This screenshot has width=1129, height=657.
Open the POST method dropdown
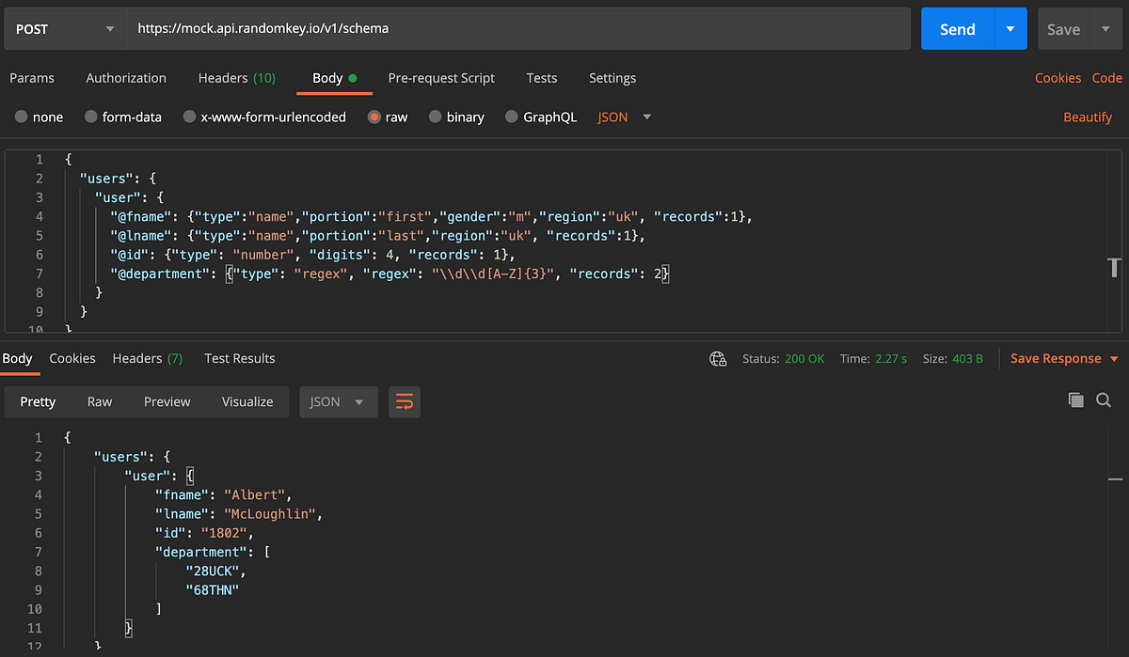coord(65,29)
